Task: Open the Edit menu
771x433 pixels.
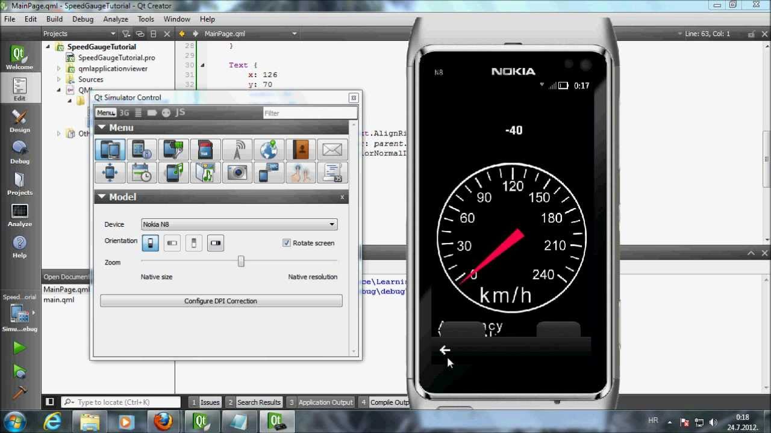Action: 31,19
